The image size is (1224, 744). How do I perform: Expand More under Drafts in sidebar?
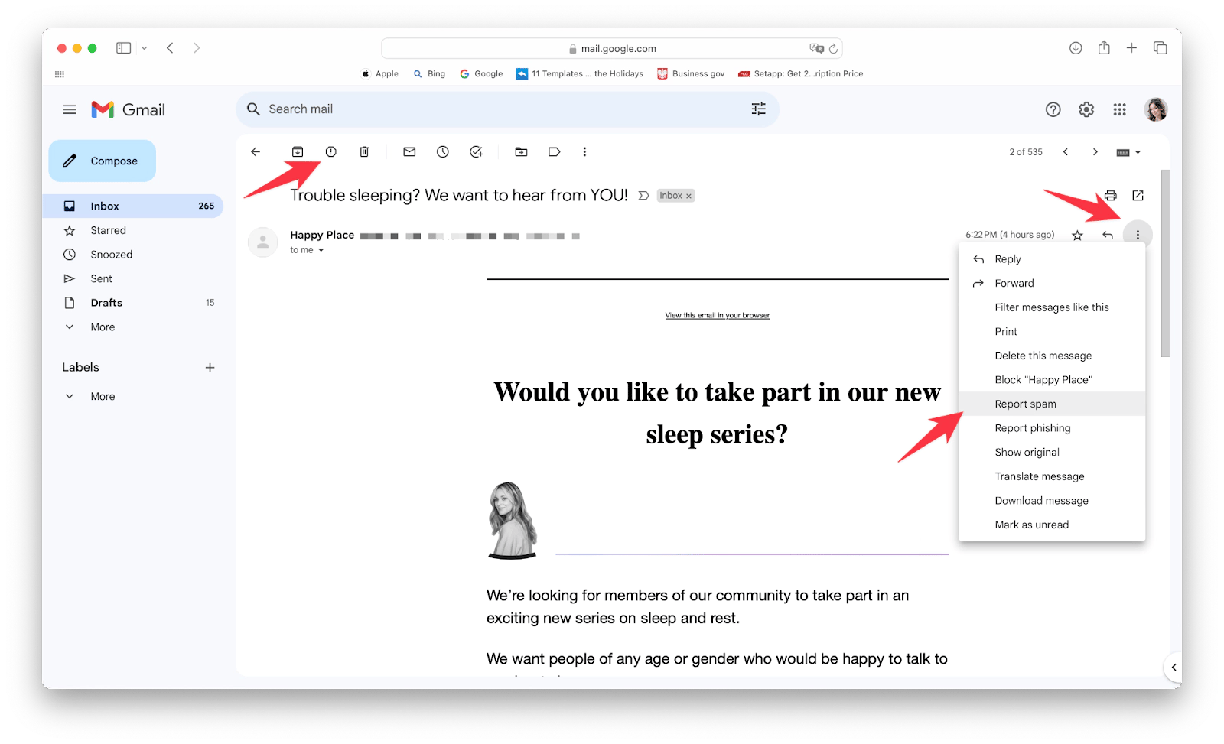[x=103, y=327]
